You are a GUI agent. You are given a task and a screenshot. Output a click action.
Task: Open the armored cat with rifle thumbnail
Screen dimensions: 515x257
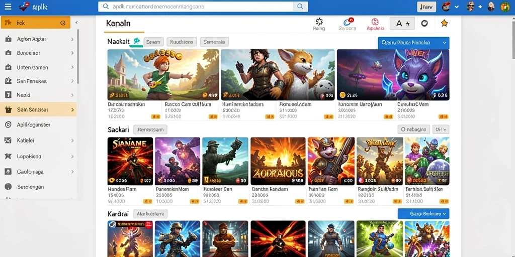tap(331, 161)
